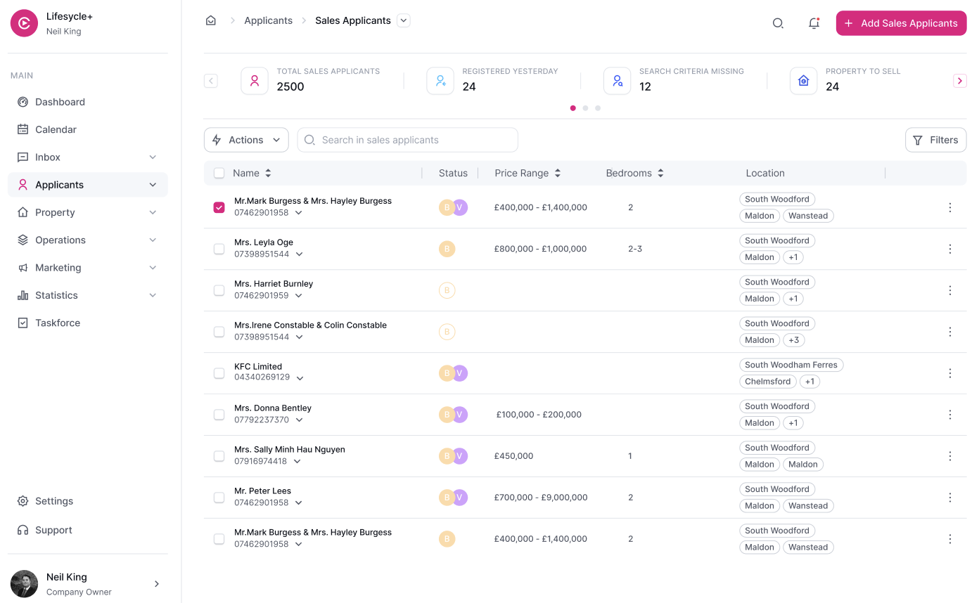Screen dimensions: 979x603
Task: Open row options menu for Mrs. Donna Bentley
Action: coord(950,415)
